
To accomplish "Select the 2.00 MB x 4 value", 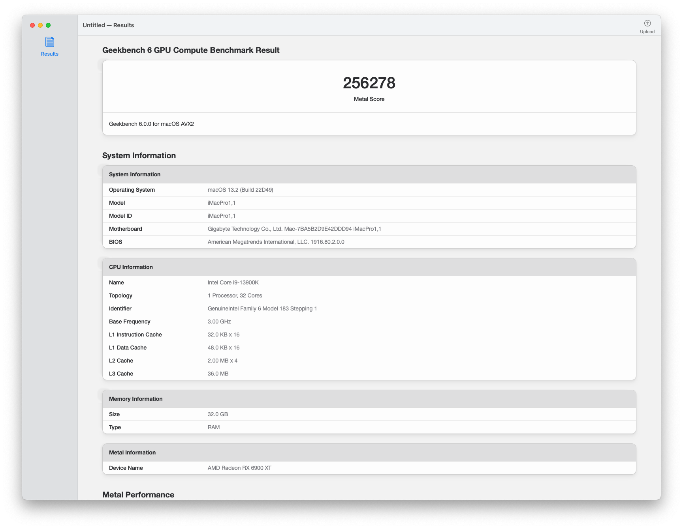I will pos(222,361).
